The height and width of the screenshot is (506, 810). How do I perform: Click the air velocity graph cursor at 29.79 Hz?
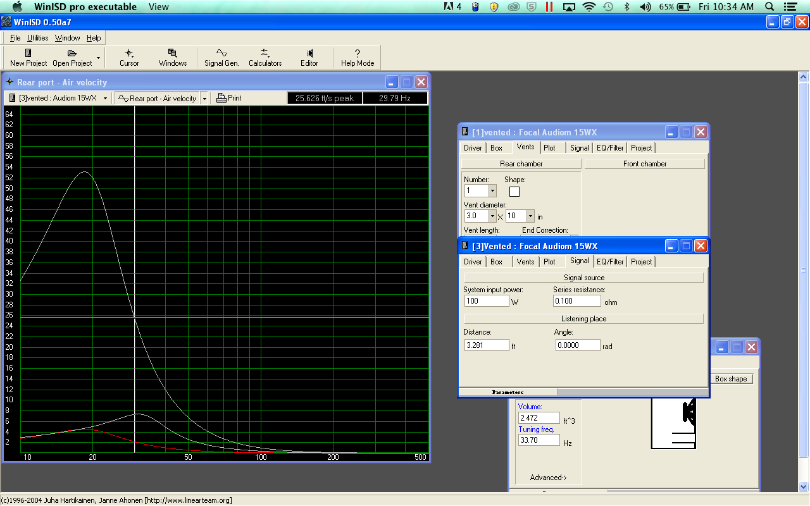click(x=134, y=317)
